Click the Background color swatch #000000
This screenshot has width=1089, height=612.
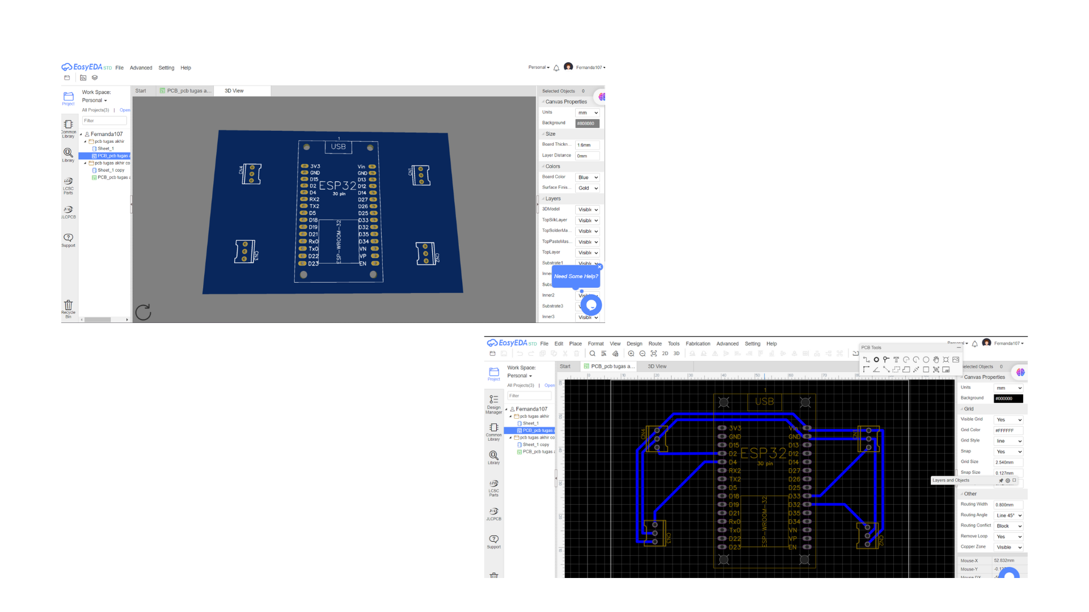(x=1008, y=398)
